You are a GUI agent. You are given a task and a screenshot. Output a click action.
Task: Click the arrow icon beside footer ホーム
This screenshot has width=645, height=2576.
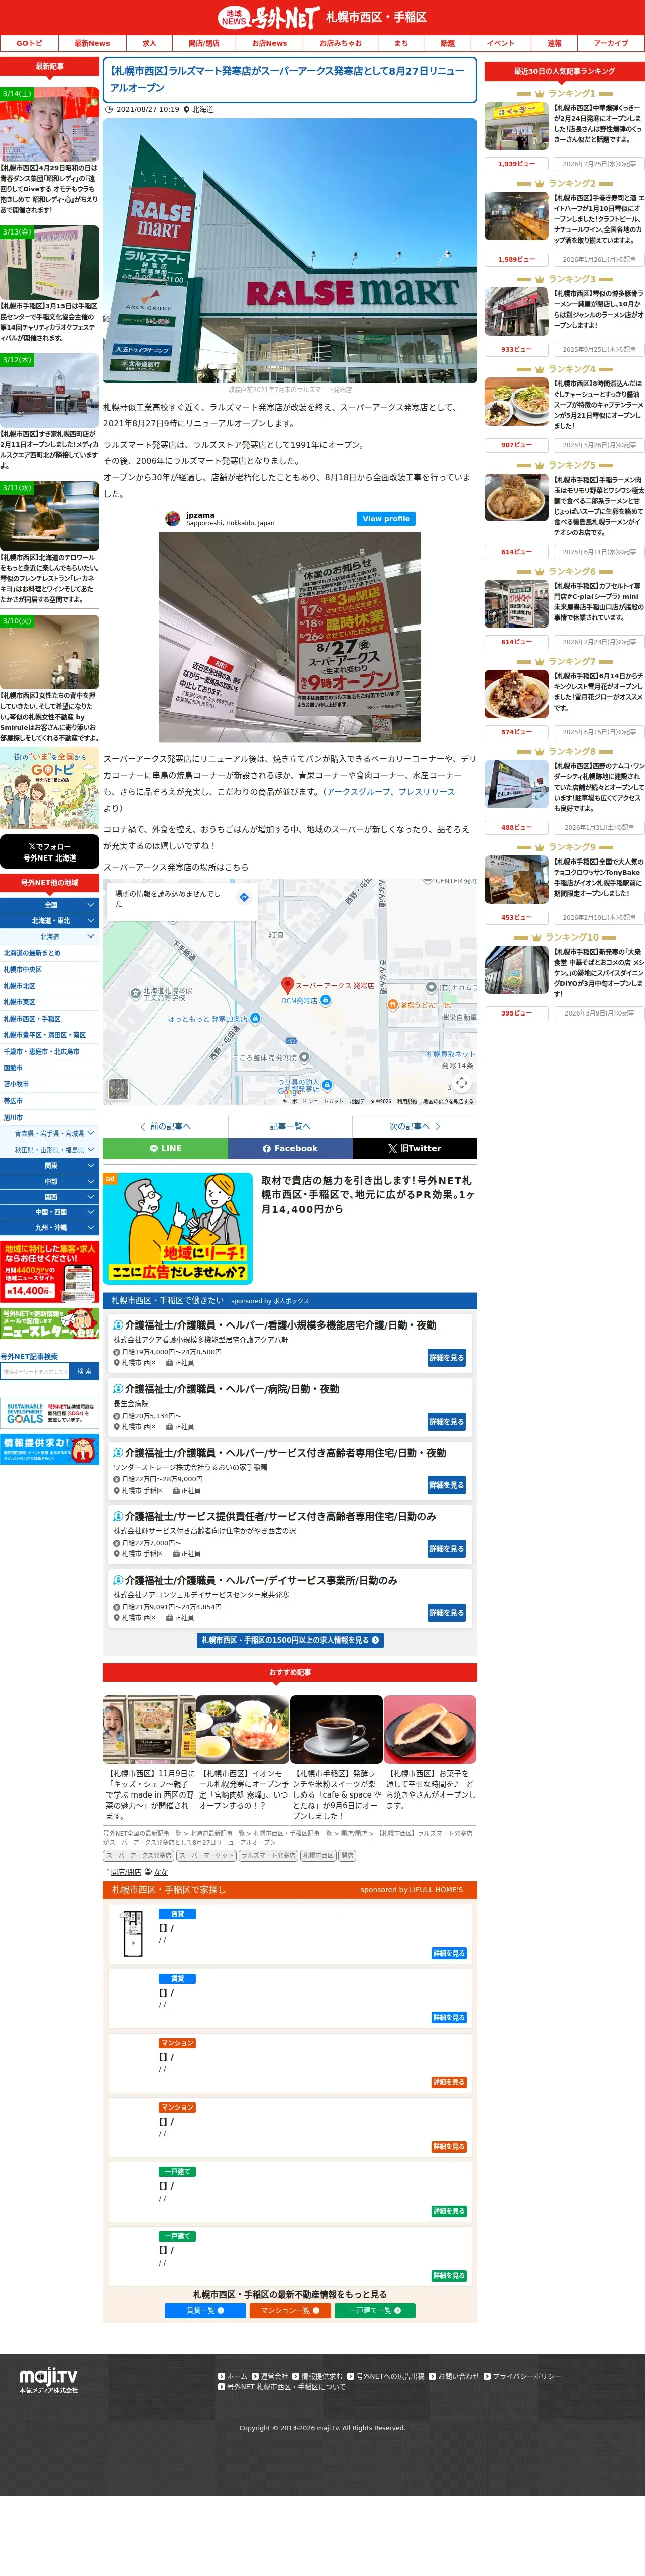click(221, 2376)
